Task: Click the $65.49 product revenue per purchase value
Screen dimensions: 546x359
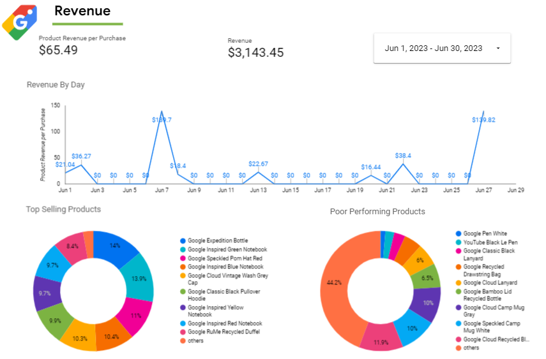Action: coord(58,50)
